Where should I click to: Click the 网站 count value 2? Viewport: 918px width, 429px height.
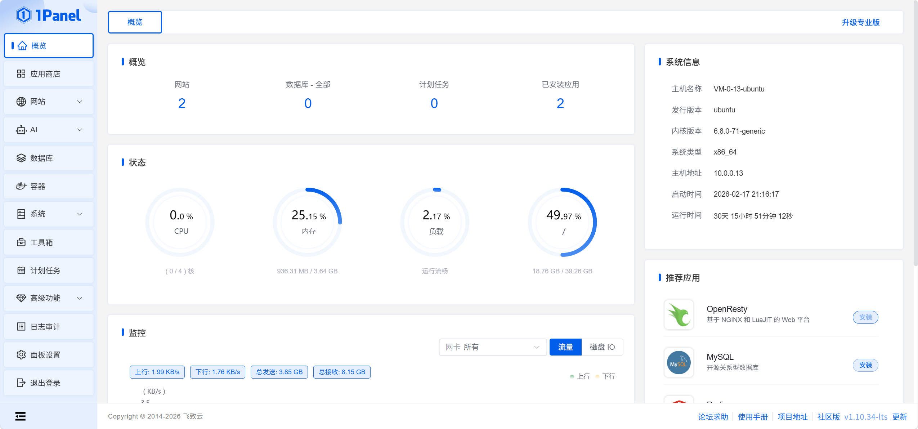coord(182,104)
